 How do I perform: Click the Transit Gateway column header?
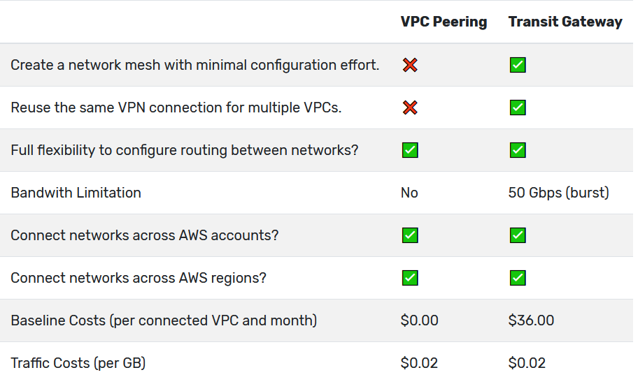[565, 22]
